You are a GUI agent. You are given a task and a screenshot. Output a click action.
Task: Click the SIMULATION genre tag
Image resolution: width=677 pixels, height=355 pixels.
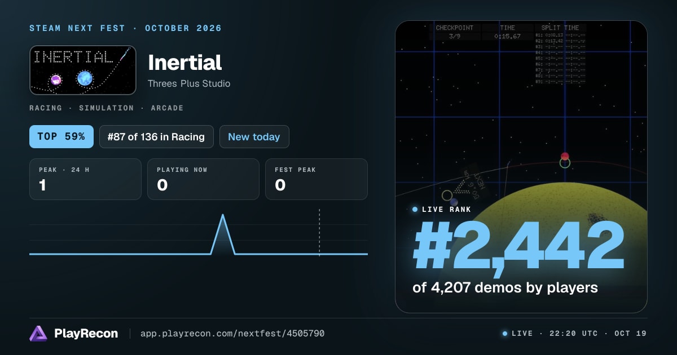pyautogui.click(x=106, y=108)
